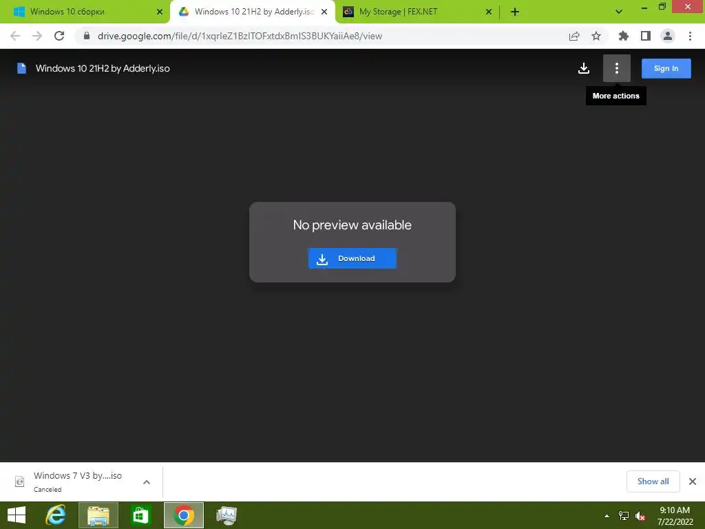This screenshot has width=705, height=529.
Task: Click the Chrome taskbar icon
Action: coord(184,515)
